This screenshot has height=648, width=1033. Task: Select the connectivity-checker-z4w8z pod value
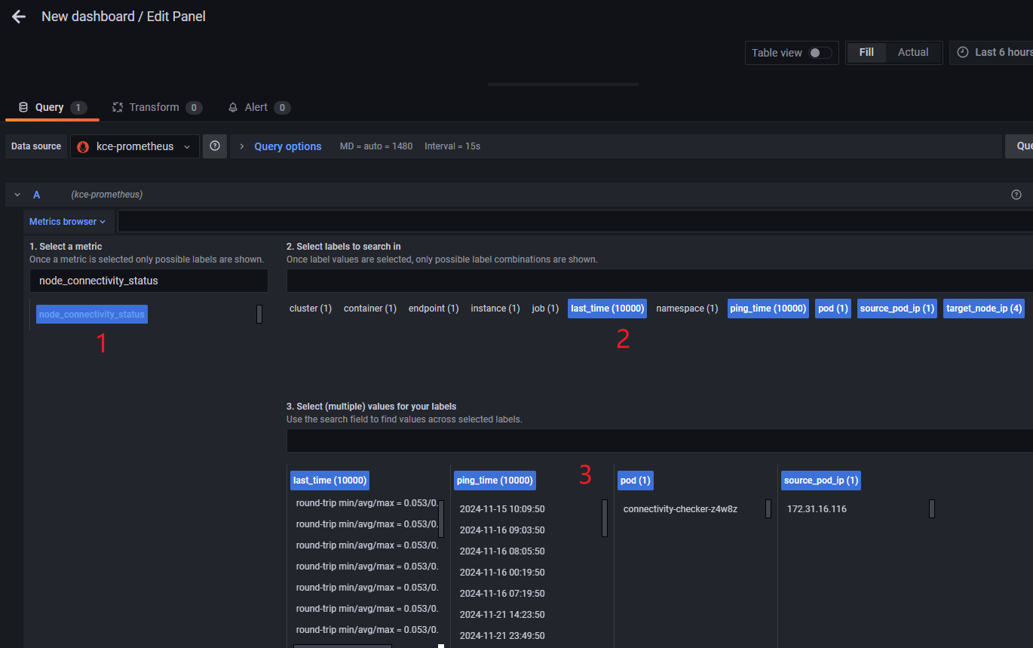coord(680,509)
